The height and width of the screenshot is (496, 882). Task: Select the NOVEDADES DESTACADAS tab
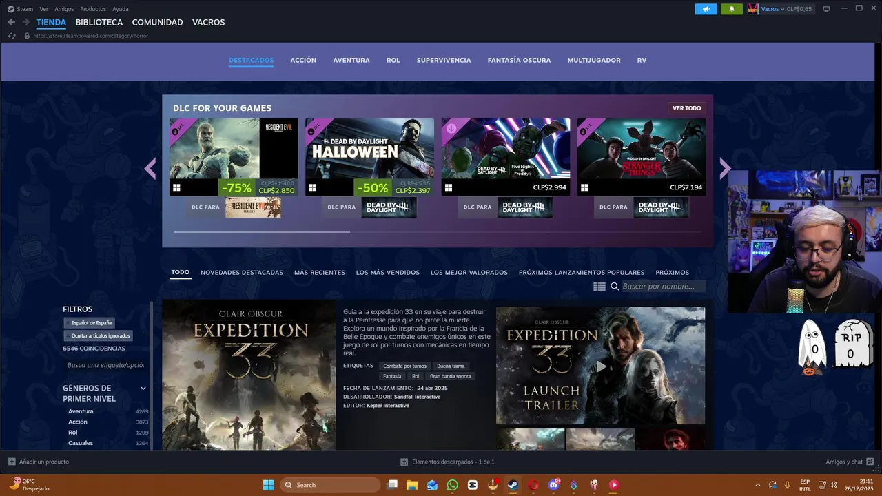click(242, 273)
